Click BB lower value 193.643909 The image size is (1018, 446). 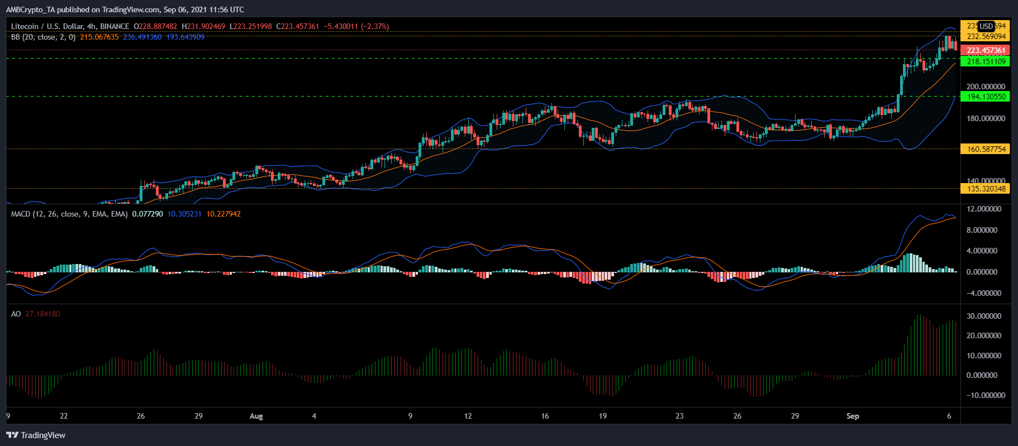[185, 37]
